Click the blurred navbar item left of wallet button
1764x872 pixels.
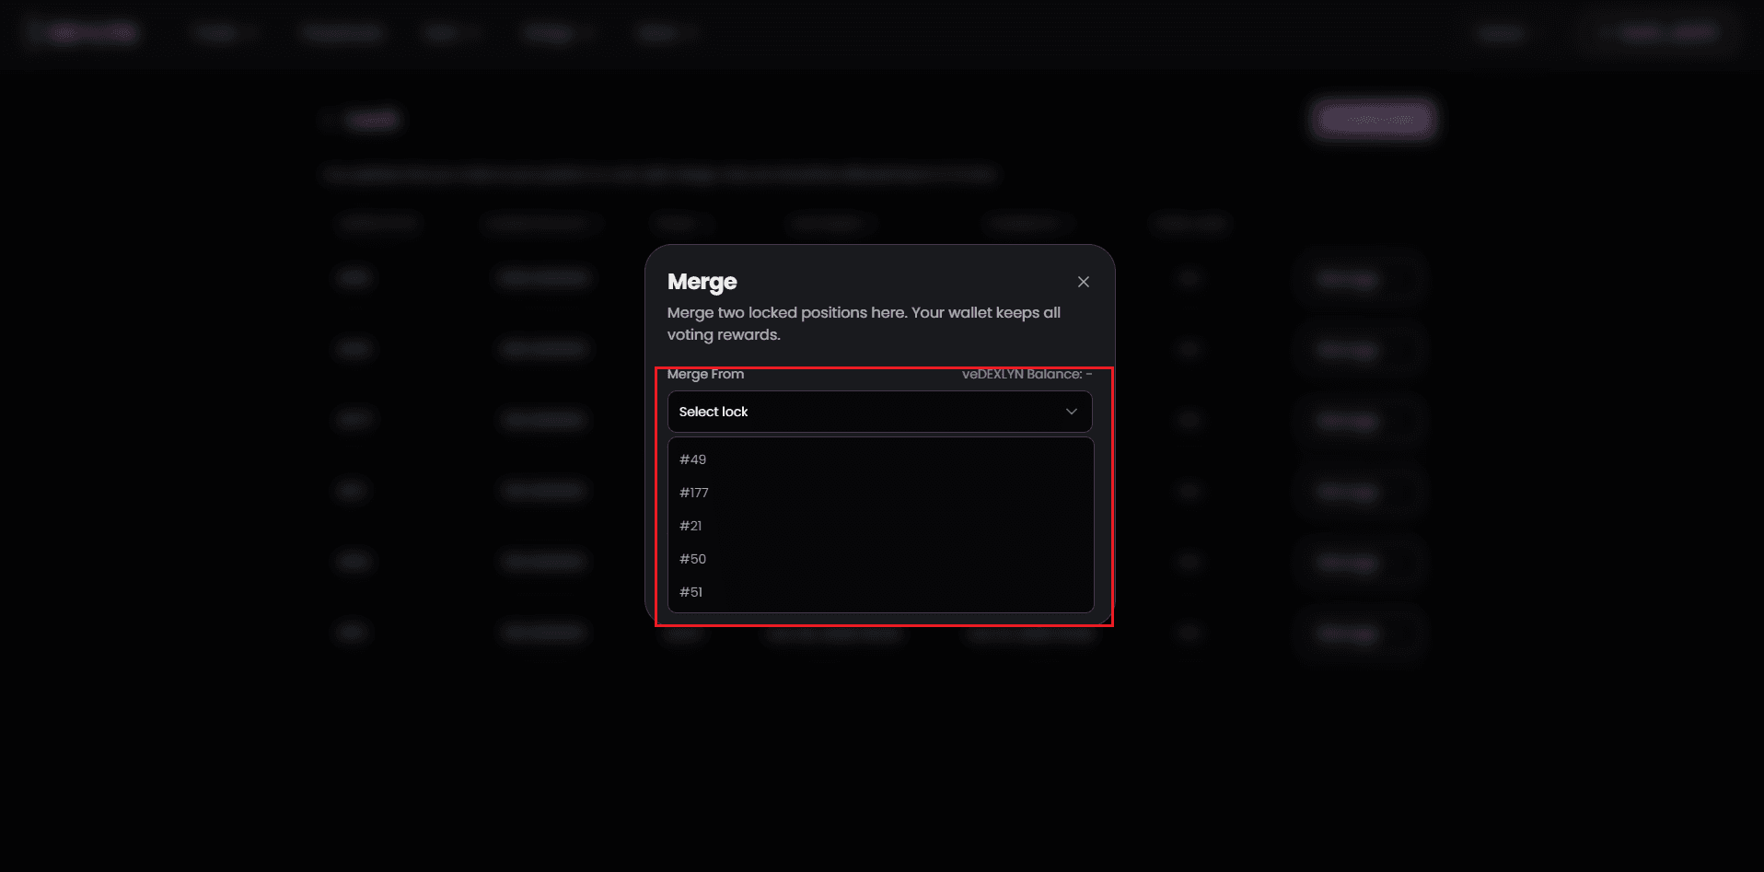[x=1501, y=33]
